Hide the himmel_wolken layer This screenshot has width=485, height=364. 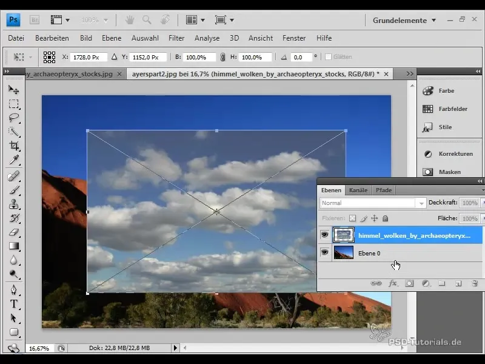[324, 235]
